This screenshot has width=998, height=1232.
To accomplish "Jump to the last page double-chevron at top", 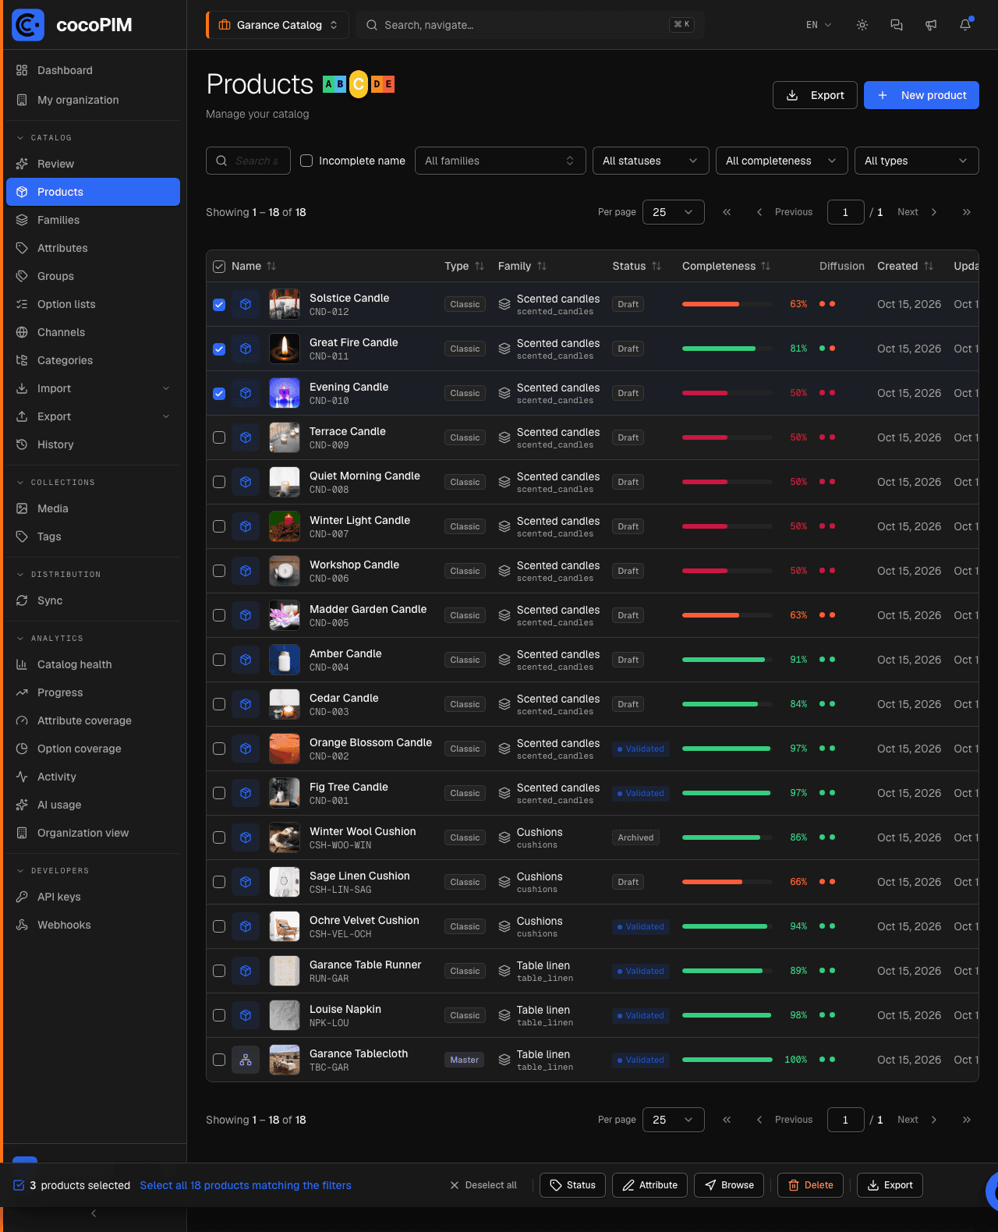I will click(967, 212).
